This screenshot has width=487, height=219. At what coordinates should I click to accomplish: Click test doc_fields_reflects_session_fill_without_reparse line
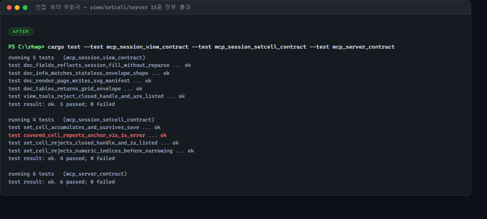[x=99, y=65]
